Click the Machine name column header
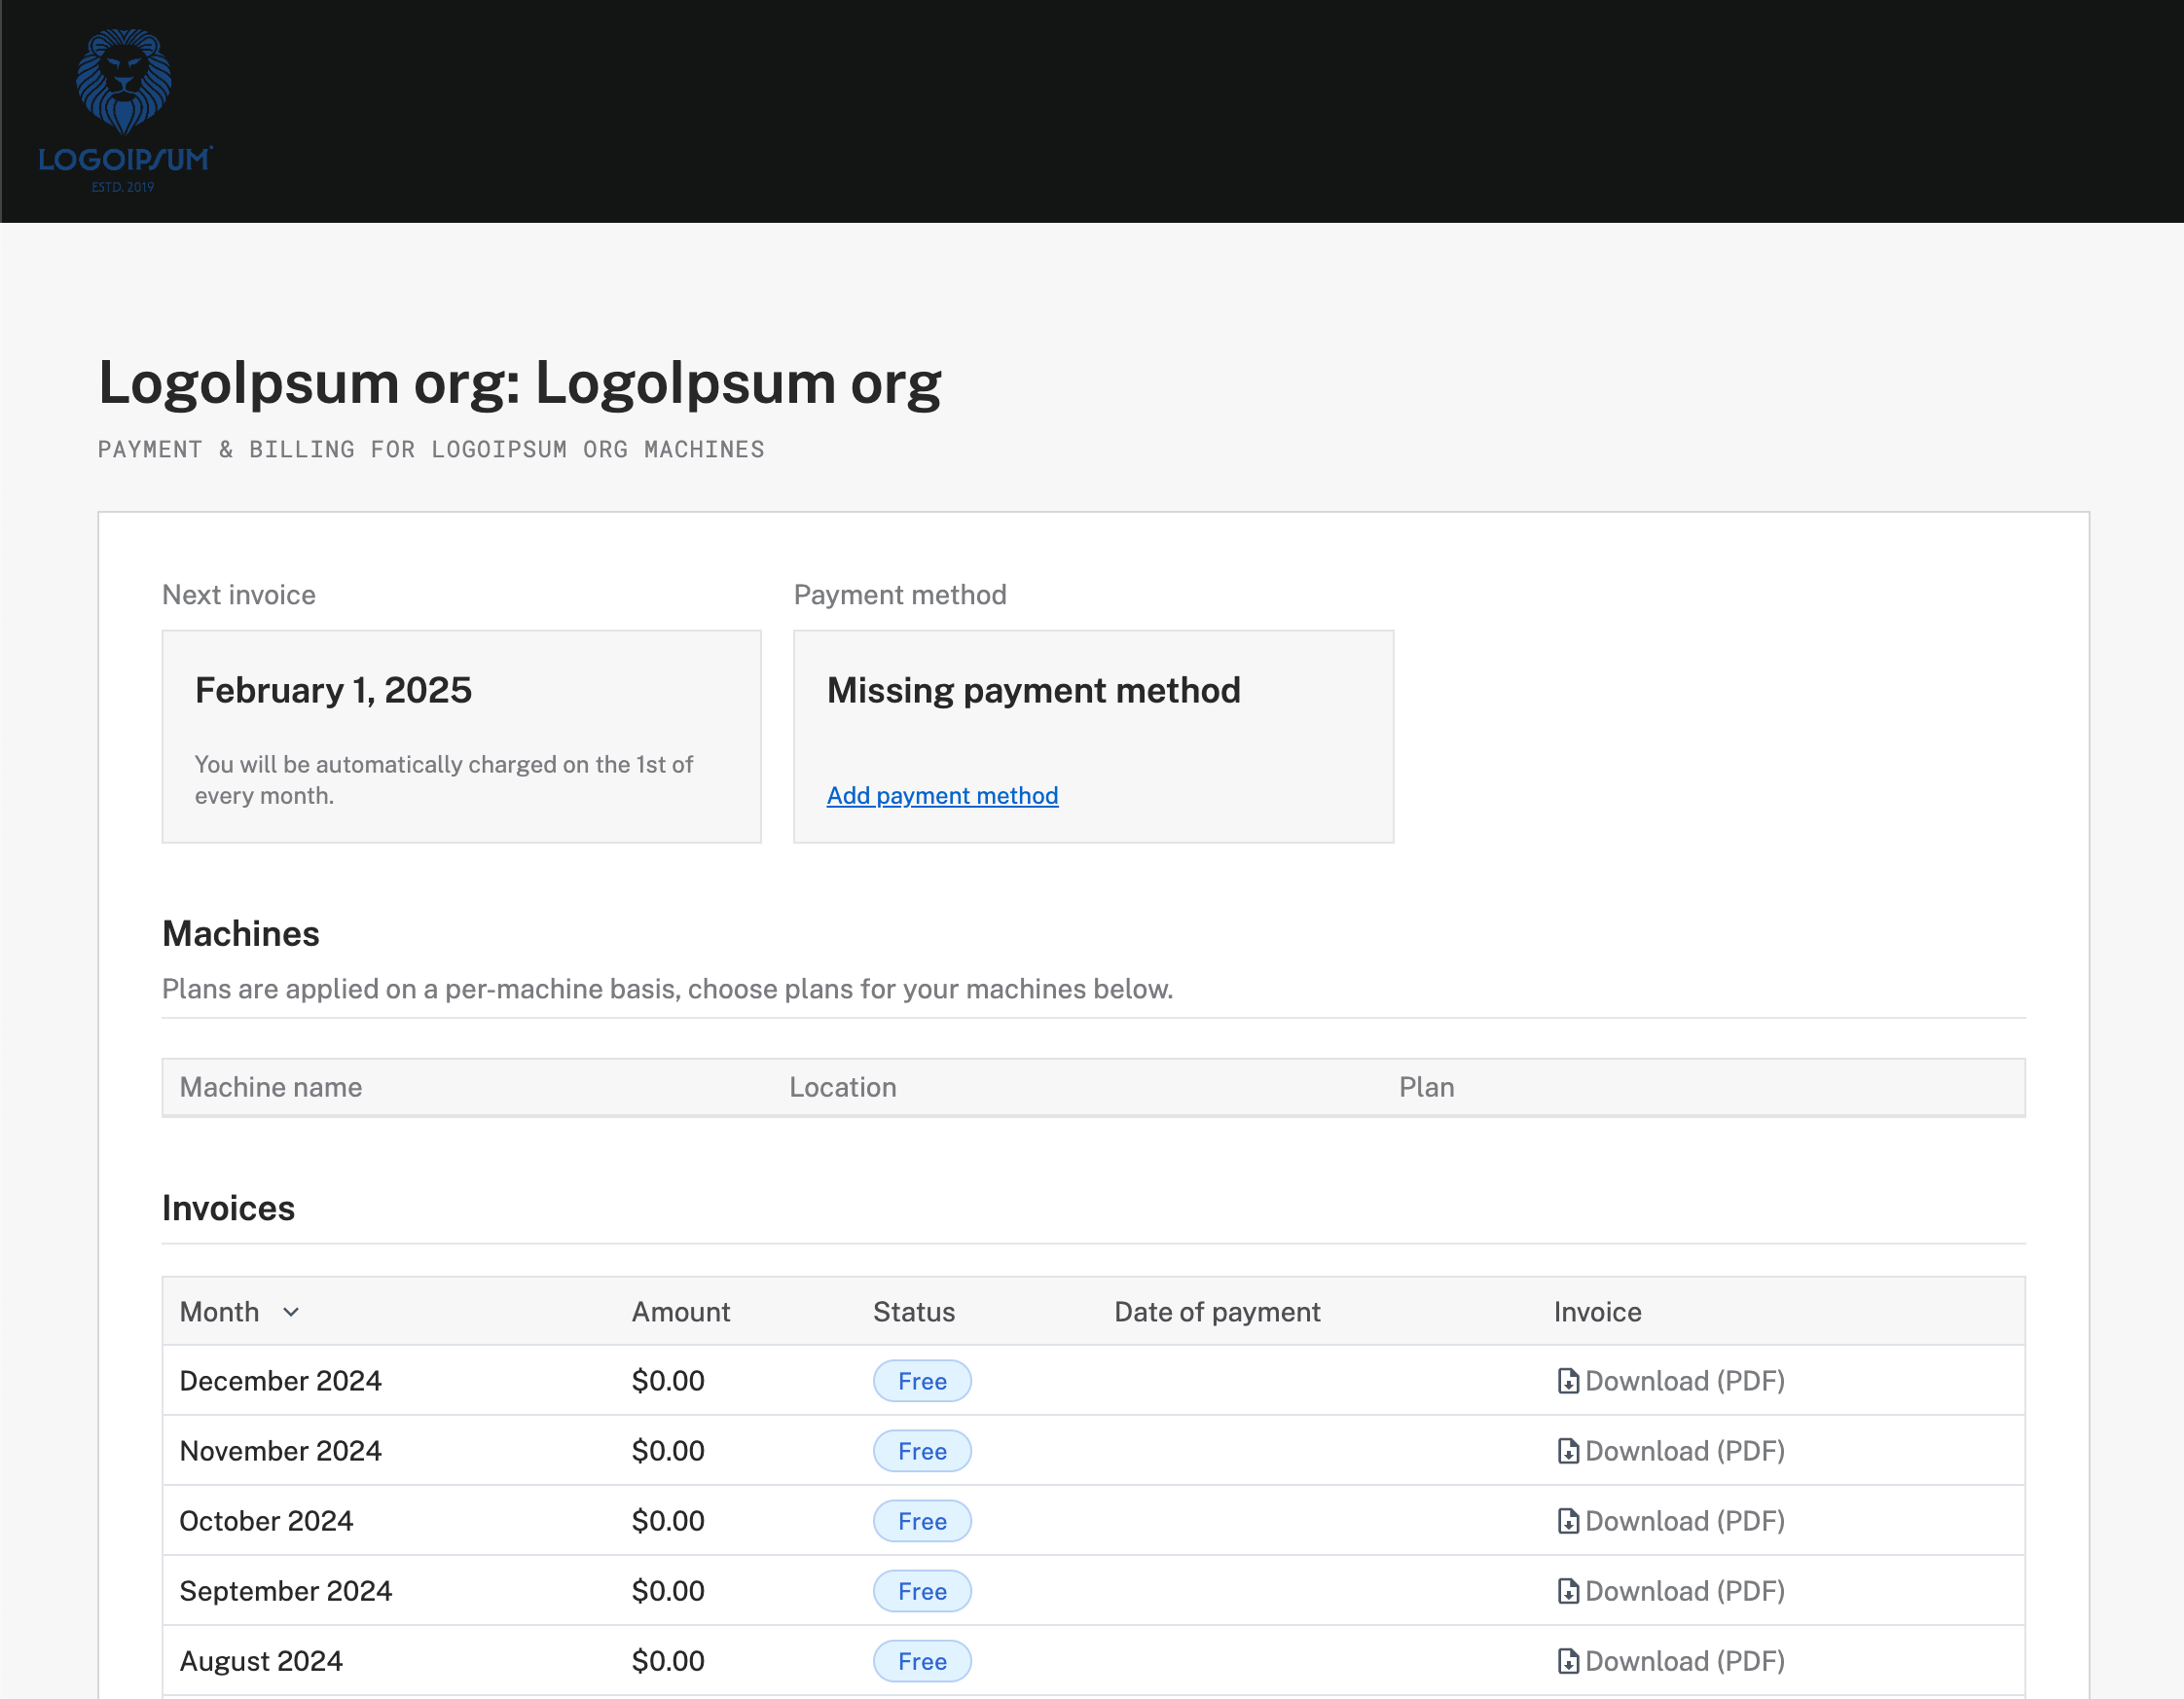This screenshot has width=2184, height=1699. click(270, 1087)
